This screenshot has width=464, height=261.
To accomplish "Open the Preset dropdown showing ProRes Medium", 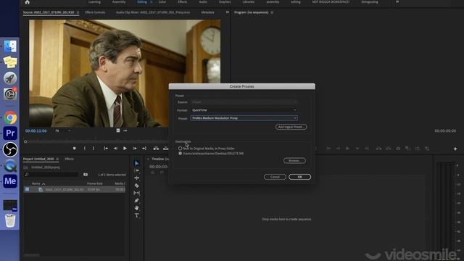I will (244, 118).
